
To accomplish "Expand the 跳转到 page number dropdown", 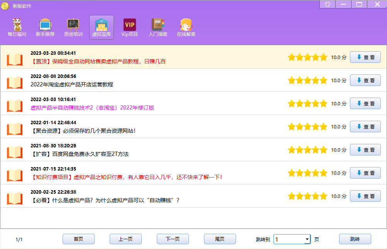I will 307,239.
